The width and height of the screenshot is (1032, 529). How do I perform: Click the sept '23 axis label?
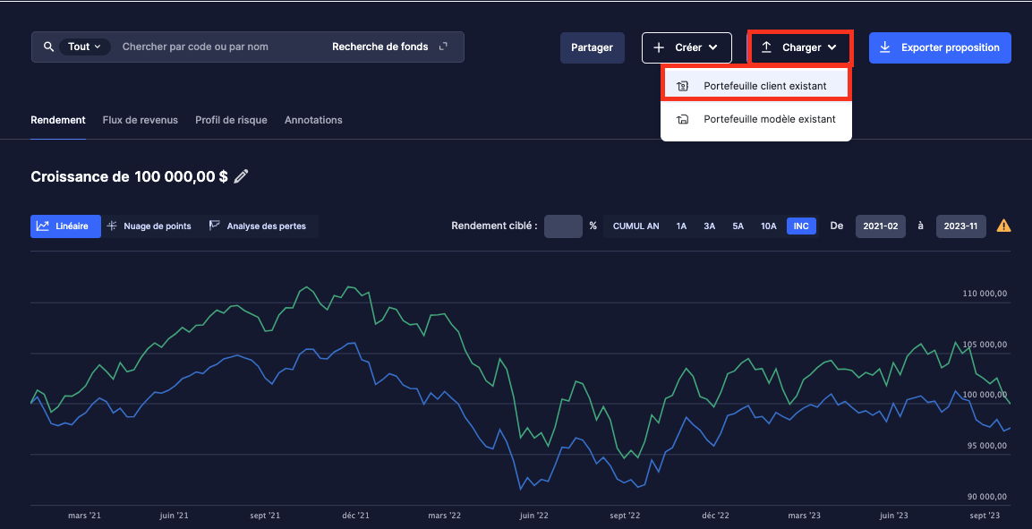985,516
